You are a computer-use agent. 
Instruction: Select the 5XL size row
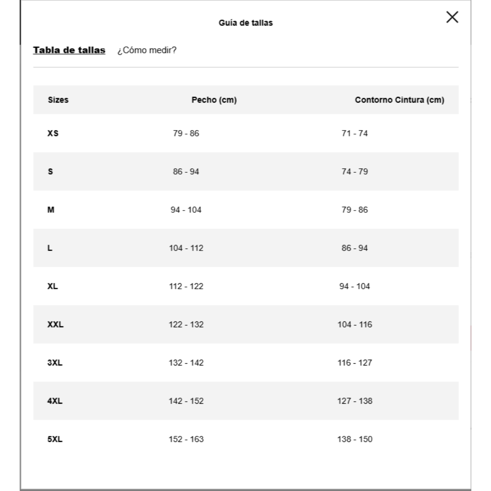click(x=55, y=439)
